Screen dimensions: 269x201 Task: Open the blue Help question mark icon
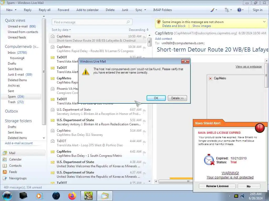239,10
